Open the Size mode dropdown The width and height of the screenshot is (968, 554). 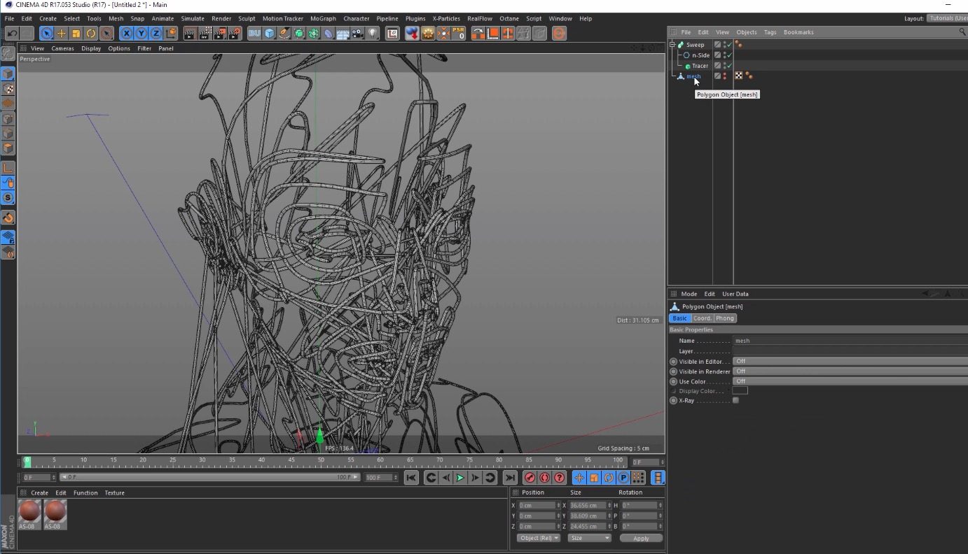[589, 538]
